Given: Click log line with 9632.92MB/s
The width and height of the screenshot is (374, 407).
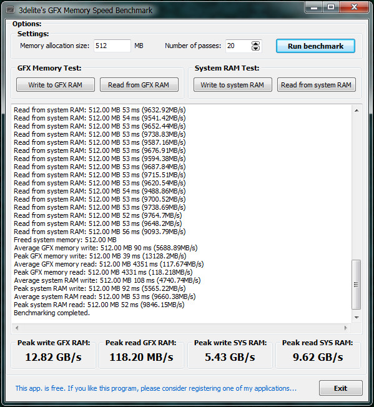Looking at the screenshot, I should click(x=100, y=110).
